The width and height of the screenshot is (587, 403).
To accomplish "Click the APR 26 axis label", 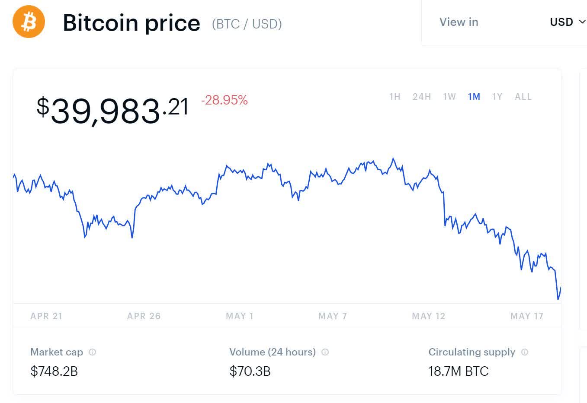I will (144, 316).
